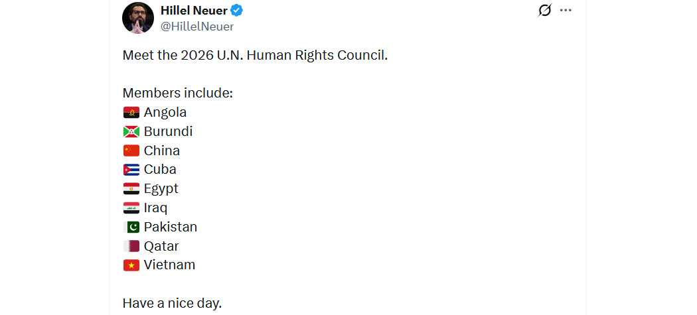Click the Hillel Neuer display name

194,10
